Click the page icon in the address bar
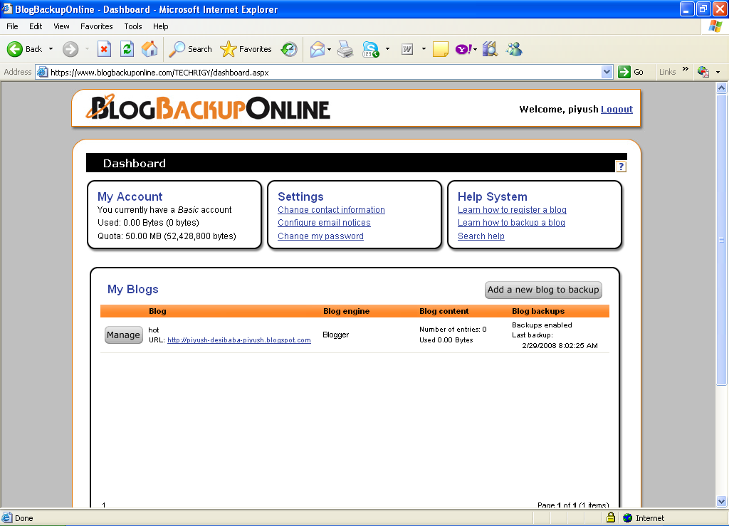 coord(42,72)
